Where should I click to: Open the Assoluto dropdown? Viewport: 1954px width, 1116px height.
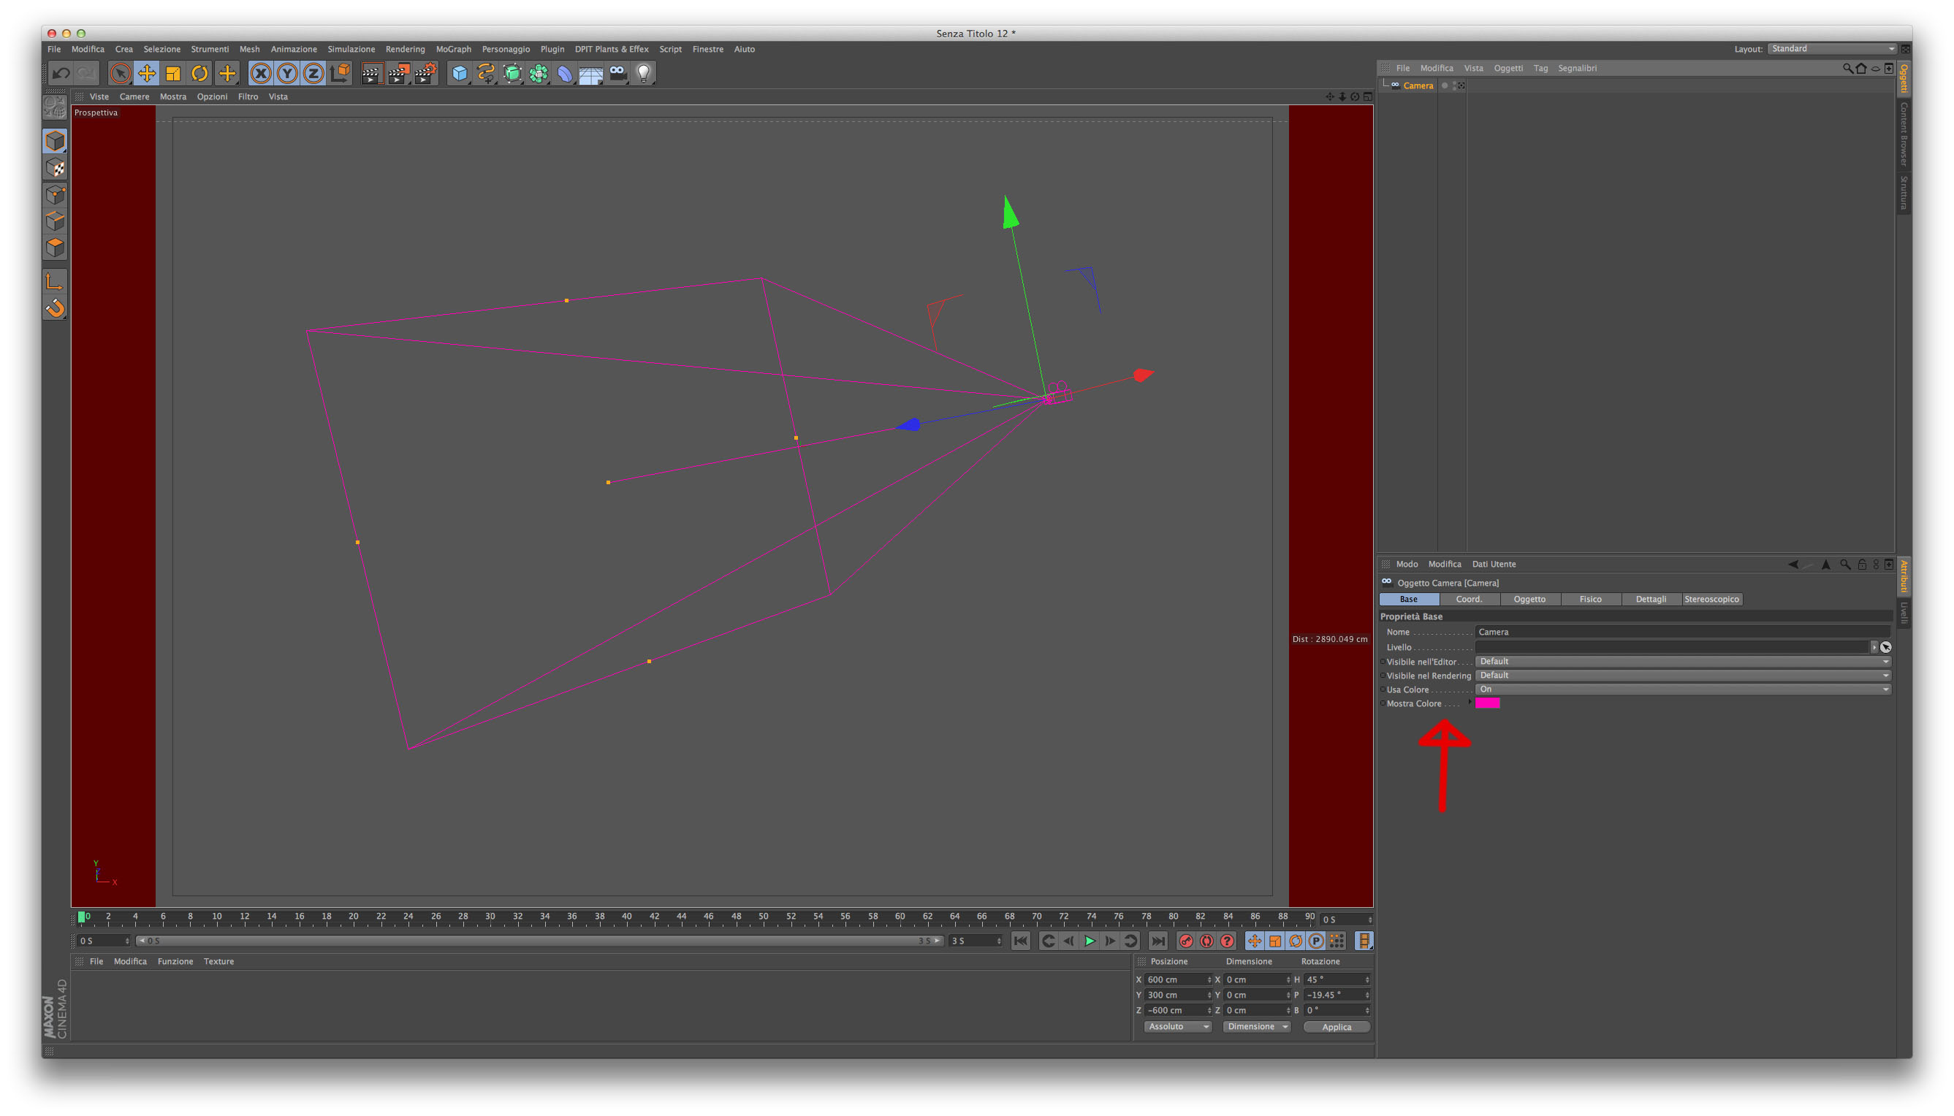tap(1177, 1027)
